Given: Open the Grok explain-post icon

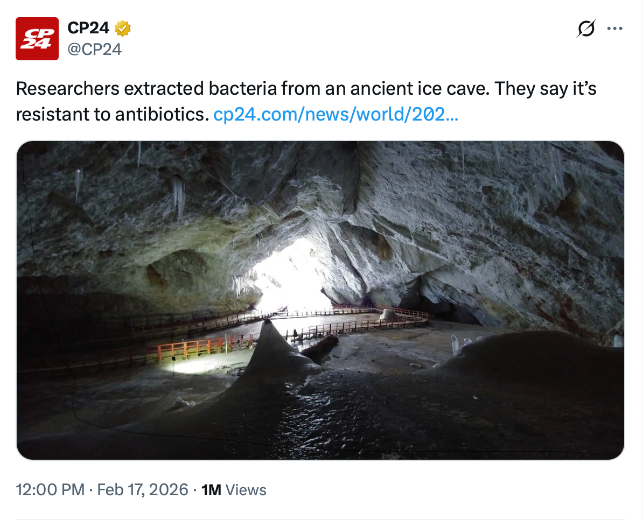Looking at the screenshot, I should tap(586, 29).
